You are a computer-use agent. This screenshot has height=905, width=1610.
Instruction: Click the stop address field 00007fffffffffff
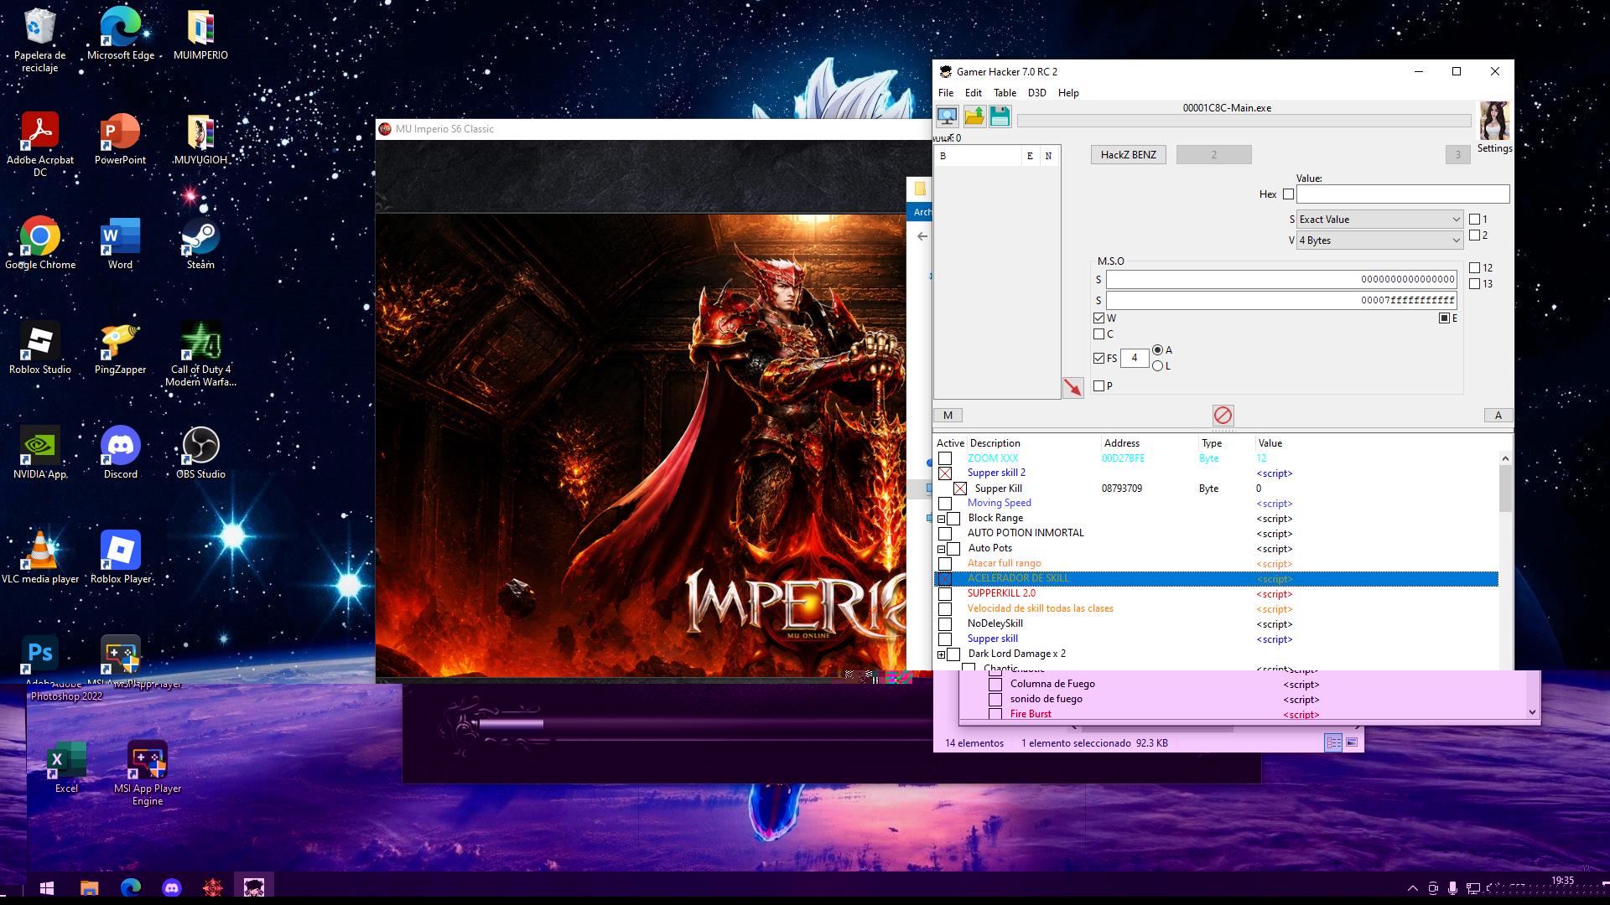1281,301
